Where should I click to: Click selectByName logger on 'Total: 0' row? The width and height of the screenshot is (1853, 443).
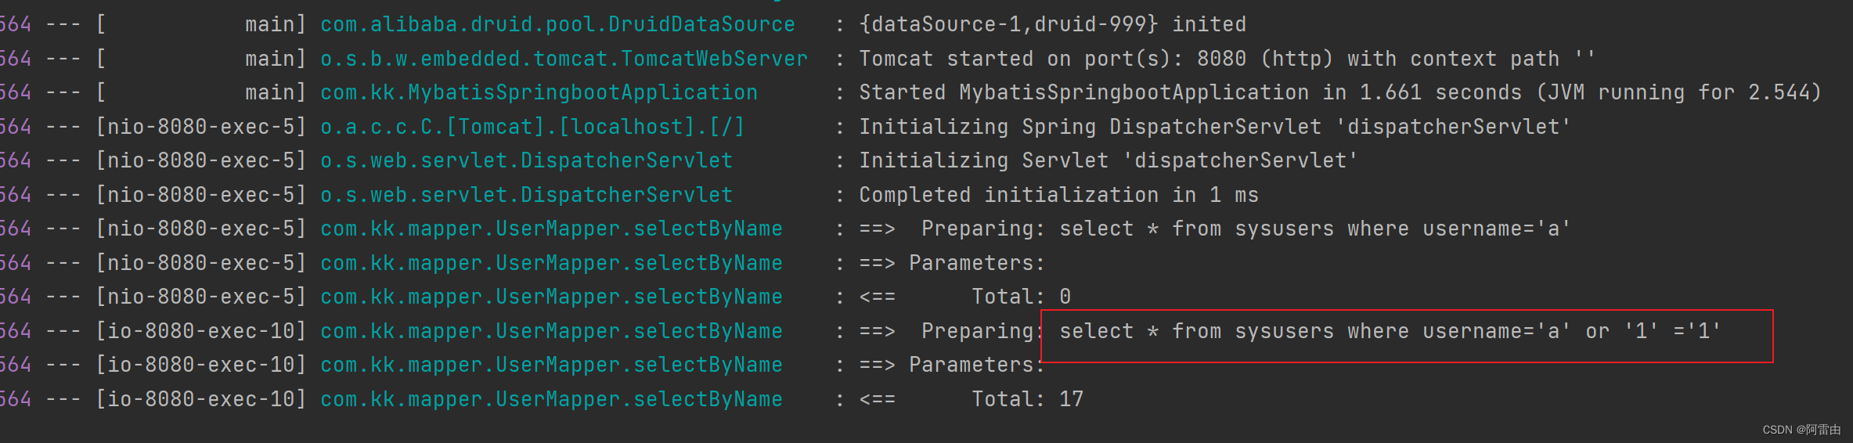(x=551, y=297)
